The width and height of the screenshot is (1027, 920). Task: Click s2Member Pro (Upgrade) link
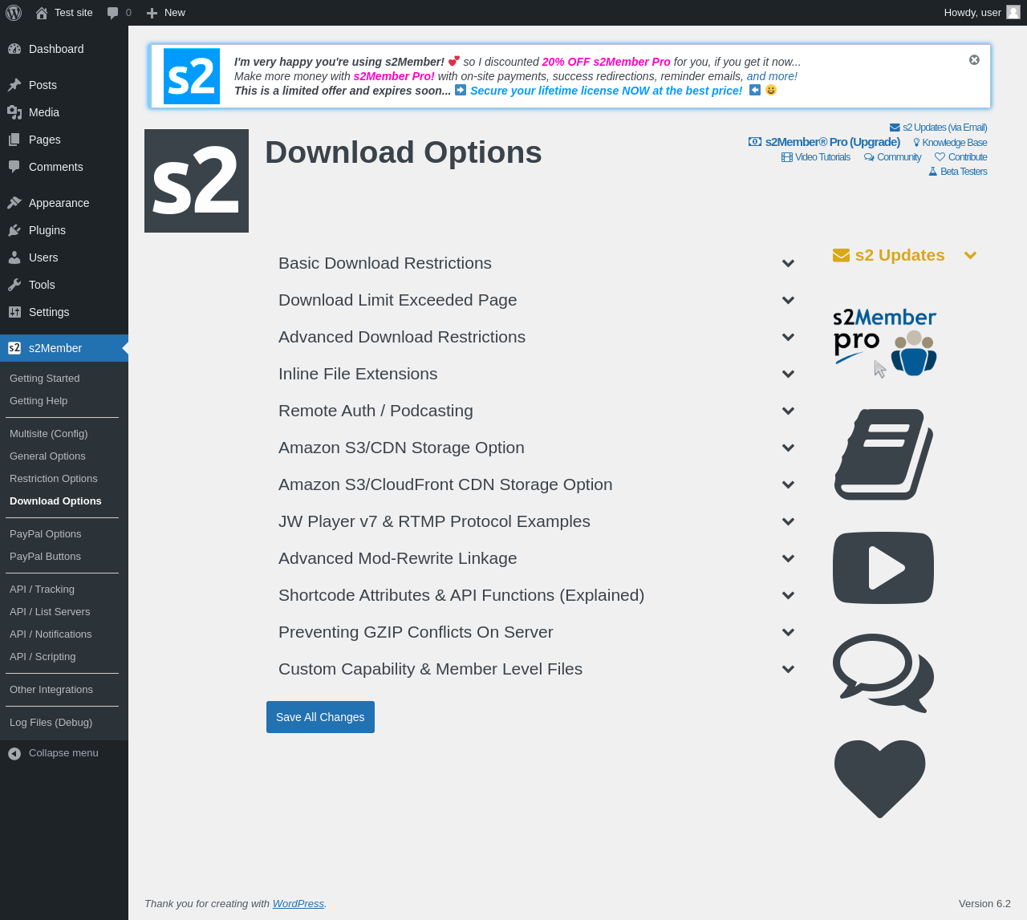[x=825, y=142]
